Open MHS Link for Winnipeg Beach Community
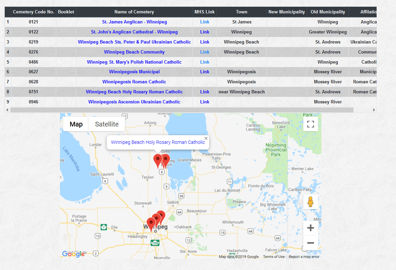Image resolution: width=396 pixels, height=270 pixels. pyautogui.click(x=205, y=52)
